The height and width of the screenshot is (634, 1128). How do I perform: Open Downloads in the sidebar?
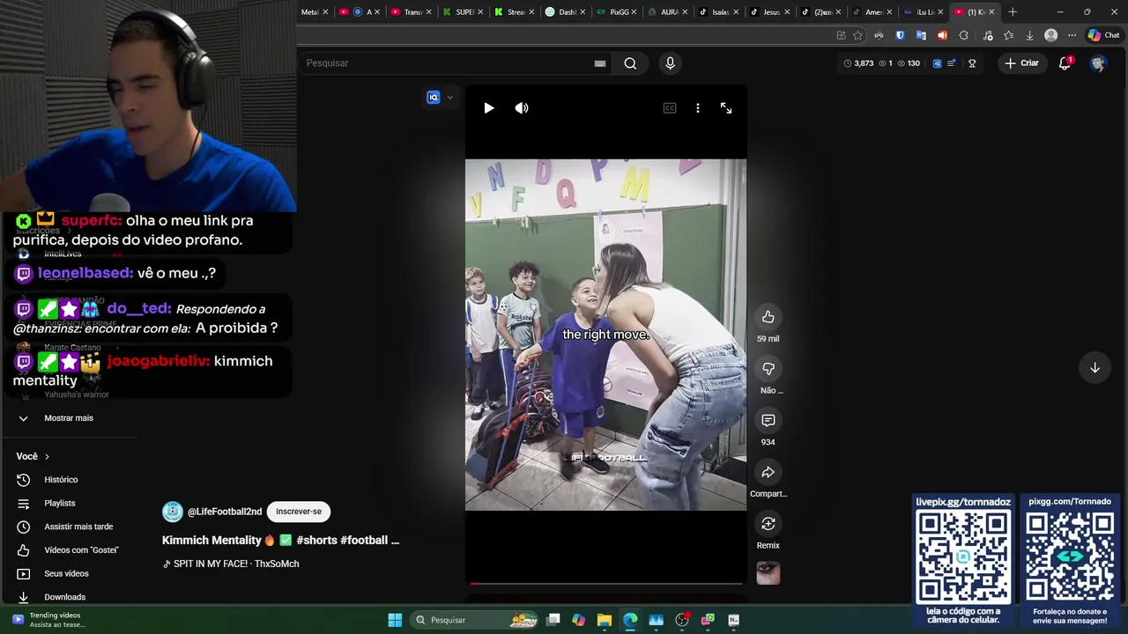point(64,597)
